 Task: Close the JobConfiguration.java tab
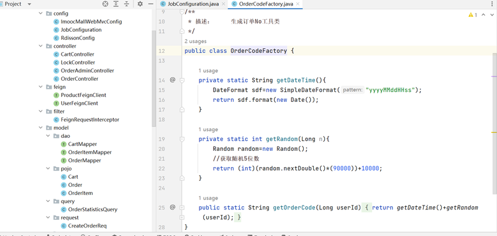click(224, 4)
